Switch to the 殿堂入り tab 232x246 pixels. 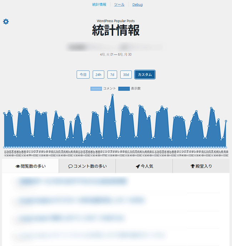click(201, 166)
